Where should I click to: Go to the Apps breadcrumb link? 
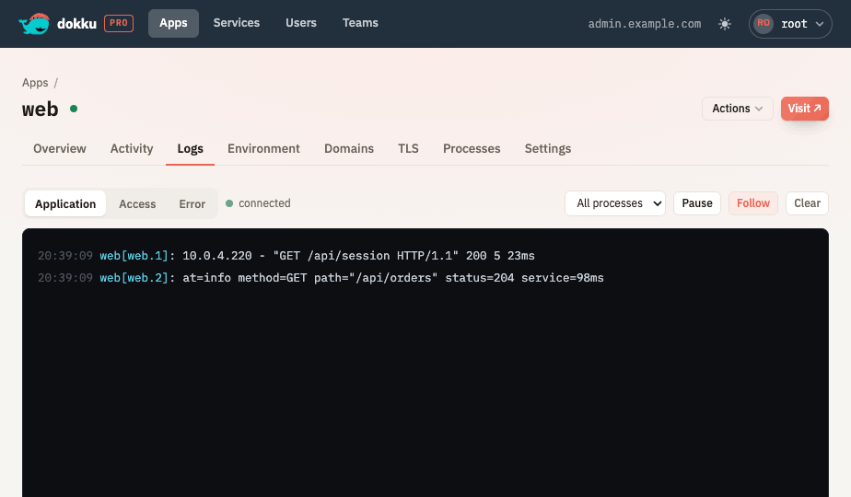(35, 83)
